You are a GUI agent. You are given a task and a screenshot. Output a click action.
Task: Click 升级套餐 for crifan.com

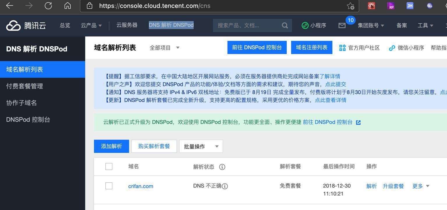click(x=393, y=186)
